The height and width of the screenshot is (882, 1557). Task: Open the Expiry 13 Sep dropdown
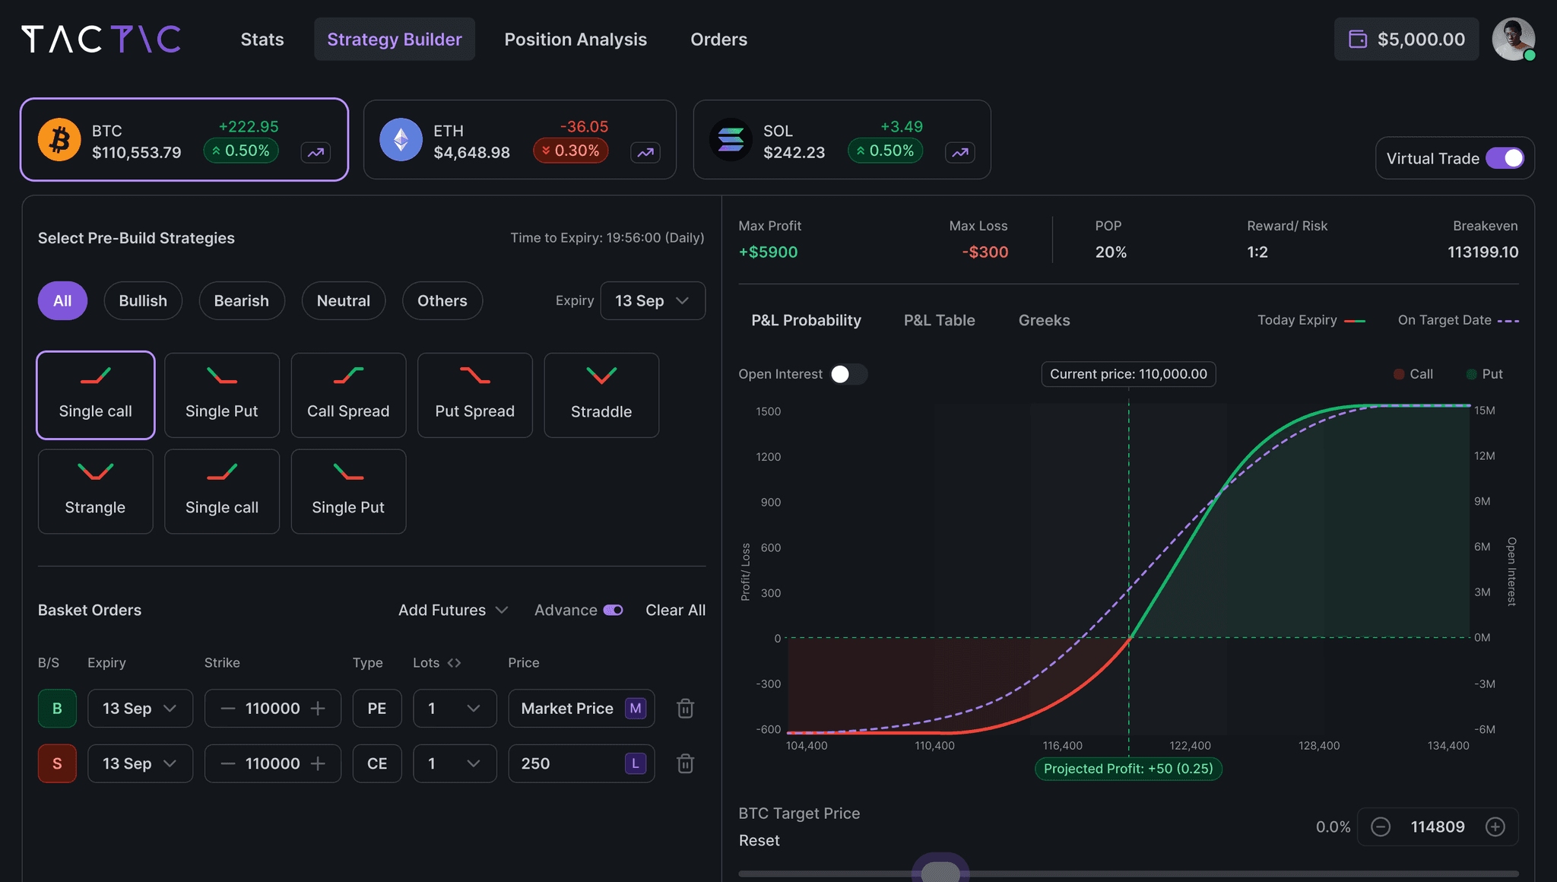point(652,300)
